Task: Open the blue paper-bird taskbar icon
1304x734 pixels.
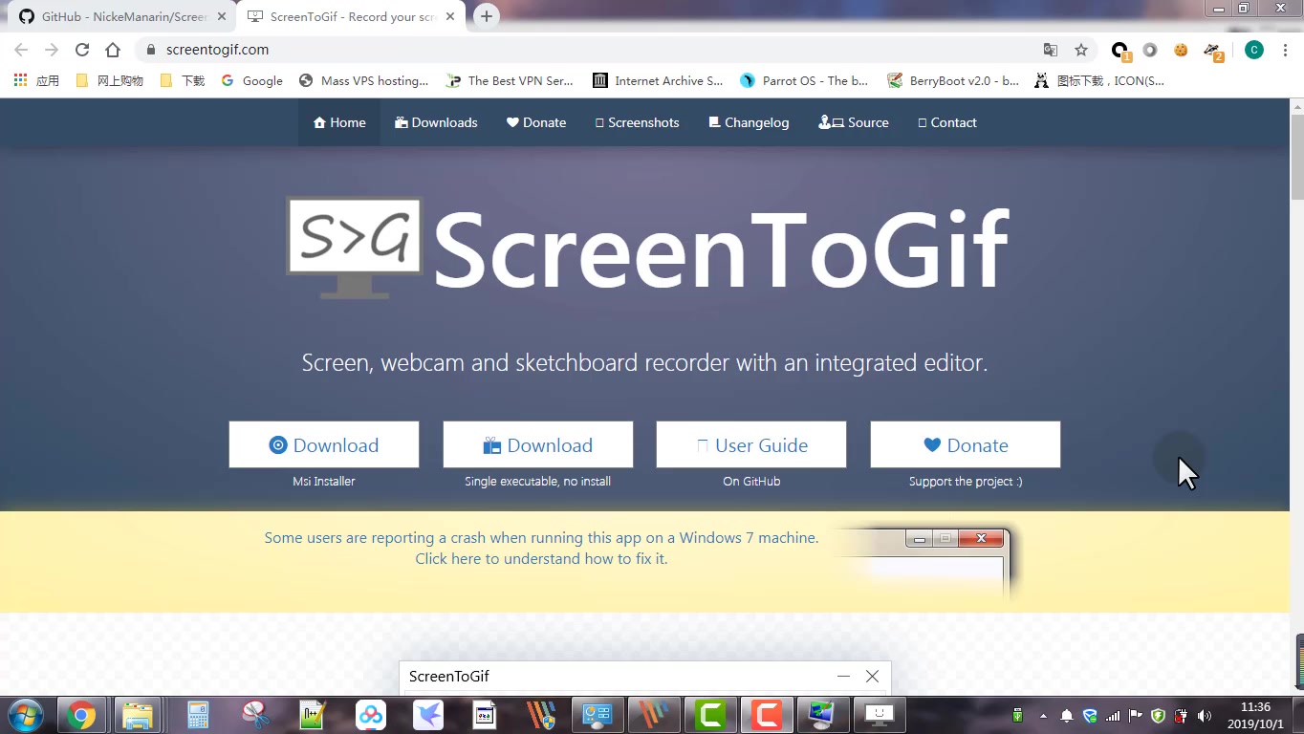Action: pos(427,715)
